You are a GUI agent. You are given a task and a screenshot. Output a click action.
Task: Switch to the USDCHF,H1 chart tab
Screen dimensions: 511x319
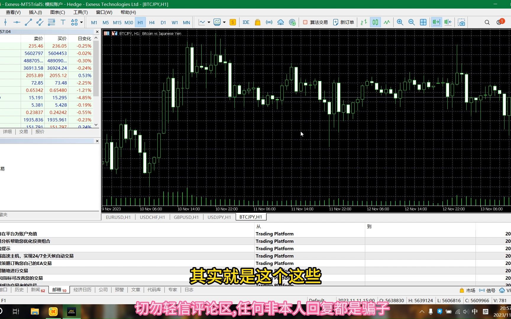[x=152, y=217]
